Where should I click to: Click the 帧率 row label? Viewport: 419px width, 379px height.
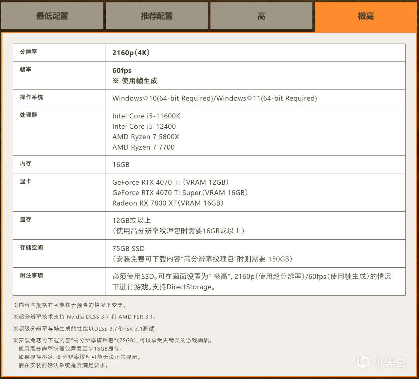26,69
